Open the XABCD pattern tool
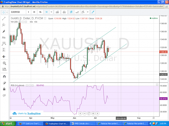Viewport: 169px width, 126px height. point(4,44)
